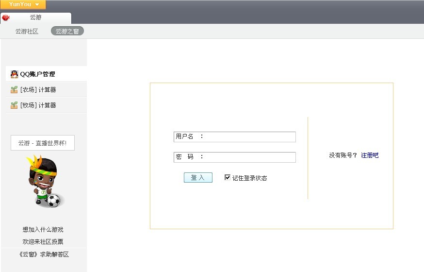
Task: Focus the 用户名 input field
Action: click(x=235, y=137)
